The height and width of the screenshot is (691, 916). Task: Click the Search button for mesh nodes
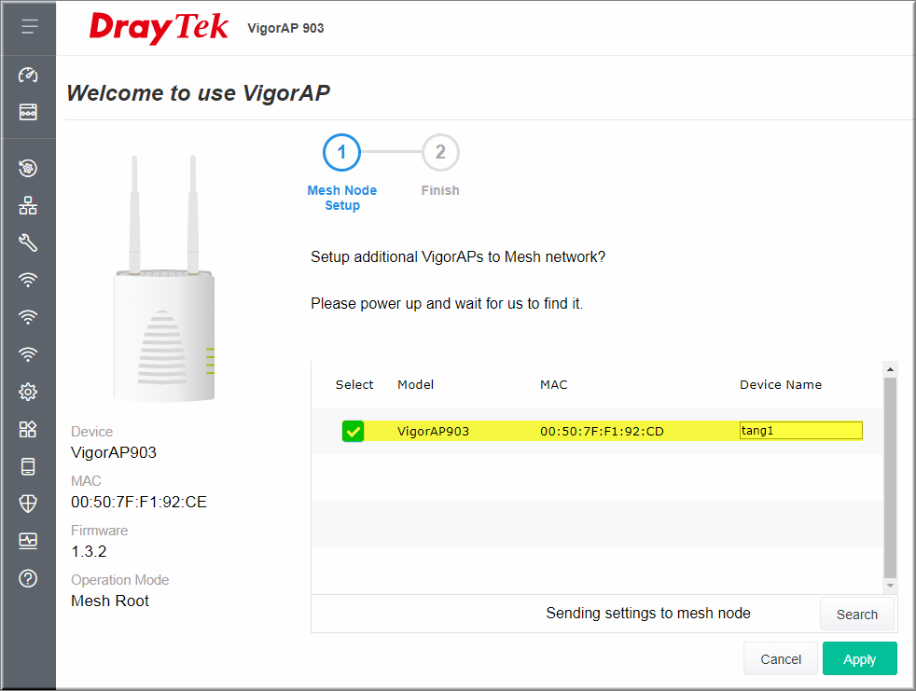(x=856, y=614)
